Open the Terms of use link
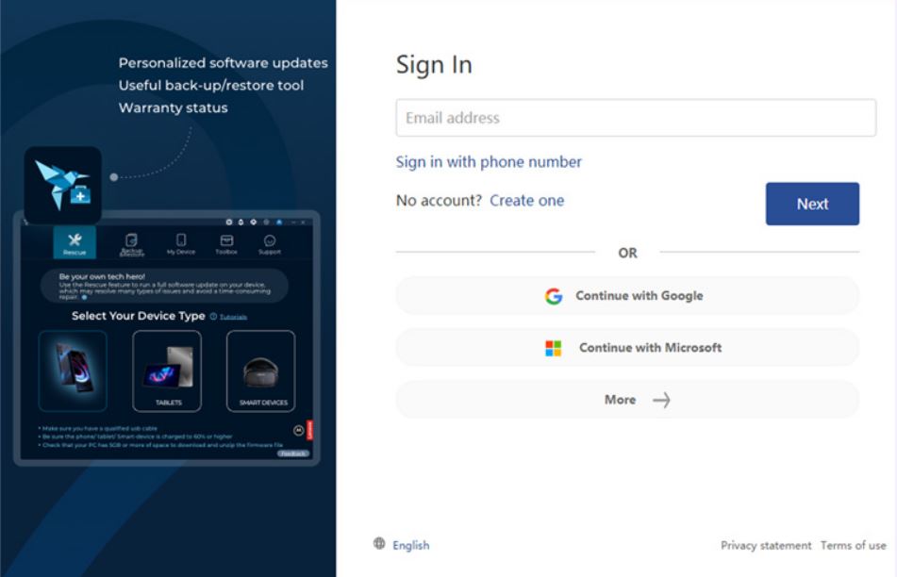897x577 pixels. click(x=853, y=546)
